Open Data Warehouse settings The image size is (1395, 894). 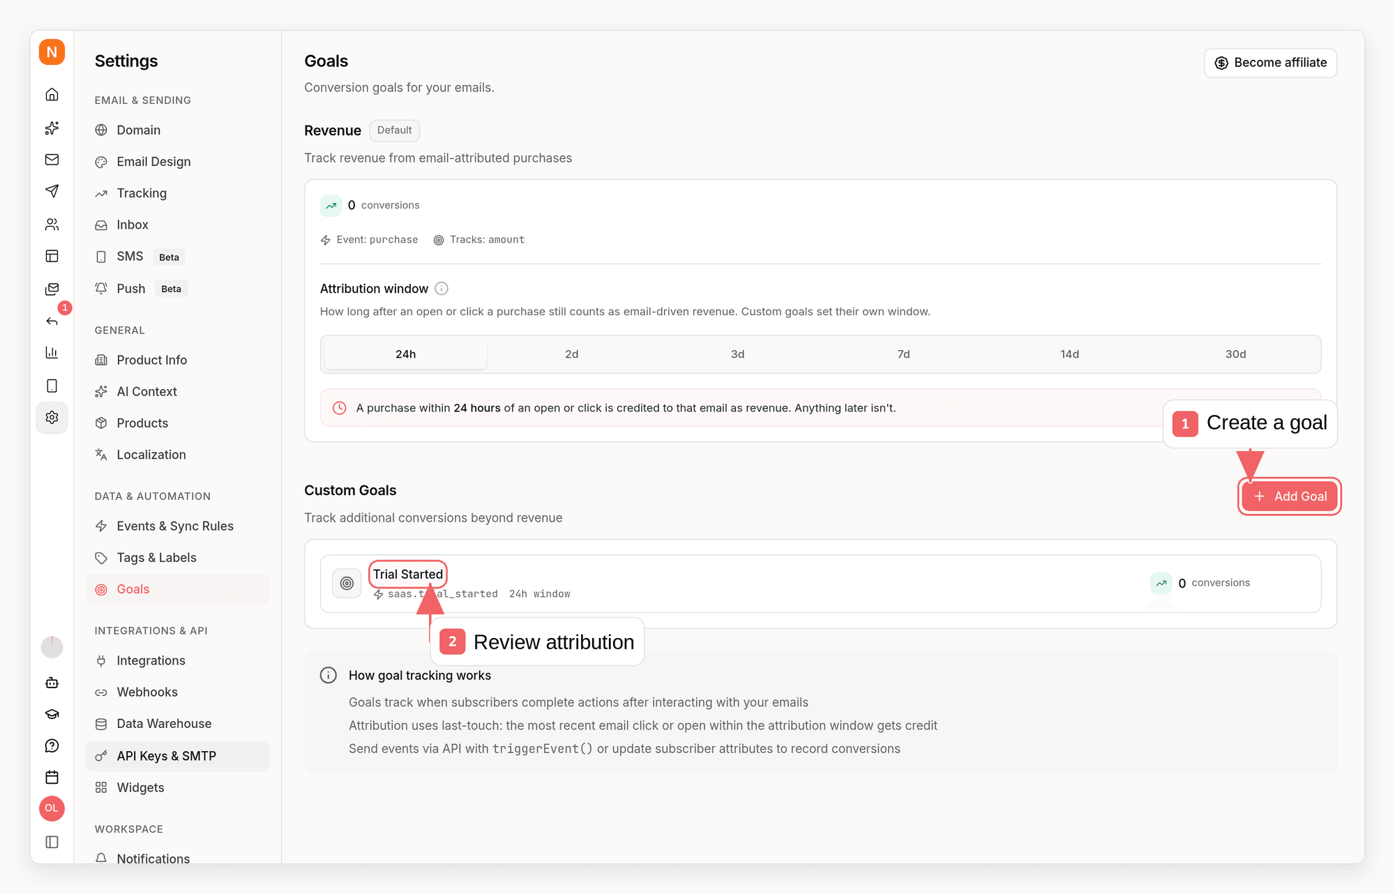point(177,724)
